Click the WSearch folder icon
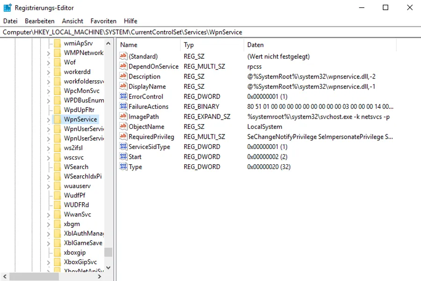Screen dimensions: 421x281 pyautogui.click(x=57, y=167)
